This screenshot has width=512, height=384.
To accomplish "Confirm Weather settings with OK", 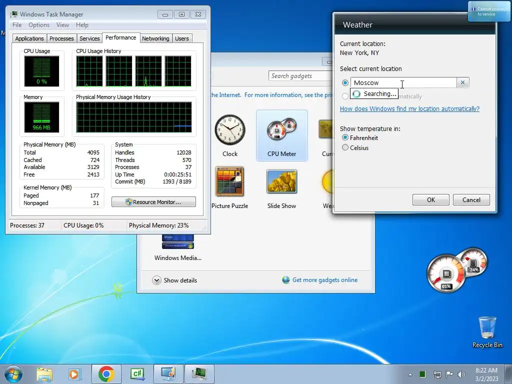I will (x=430, y=199).
